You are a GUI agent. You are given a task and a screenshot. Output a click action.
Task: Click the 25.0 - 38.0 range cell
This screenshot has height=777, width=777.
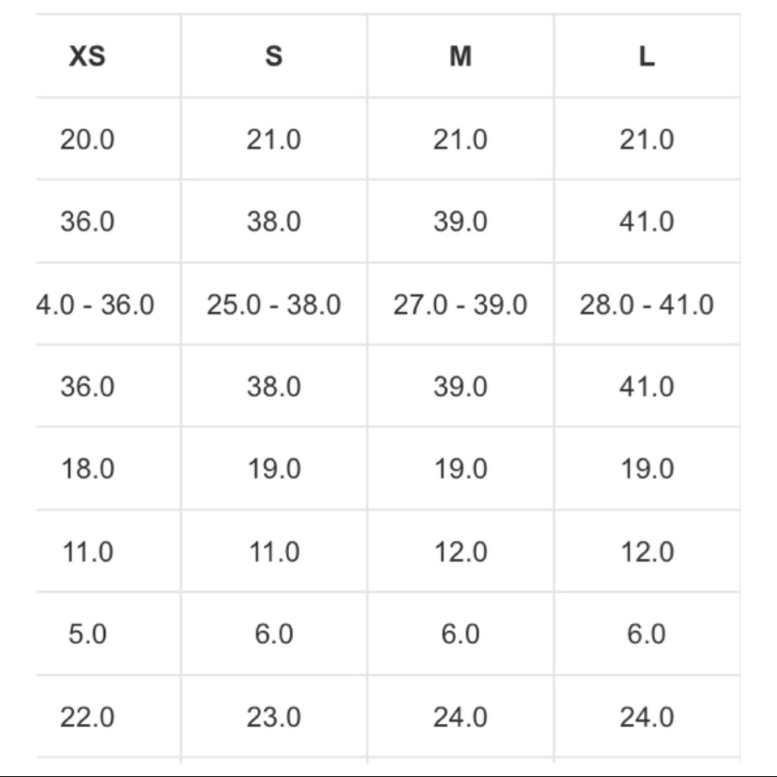pyautogui.click(x=274, y=305)
